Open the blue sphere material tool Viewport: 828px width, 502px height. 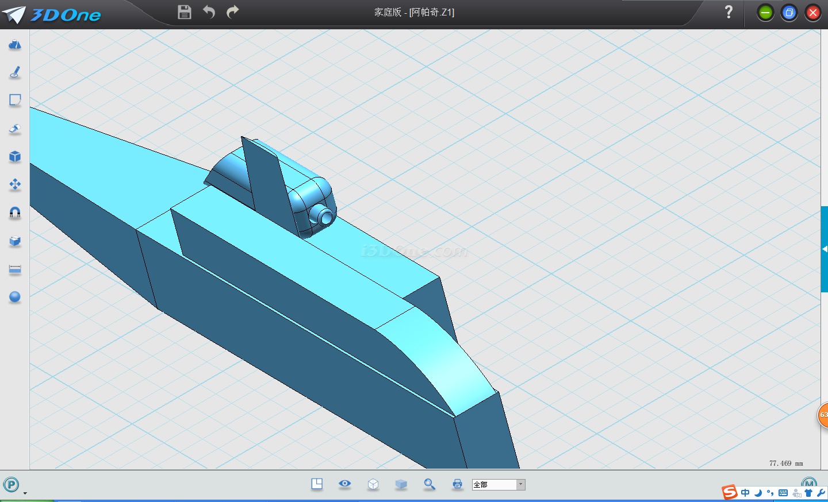click(15, 297)
